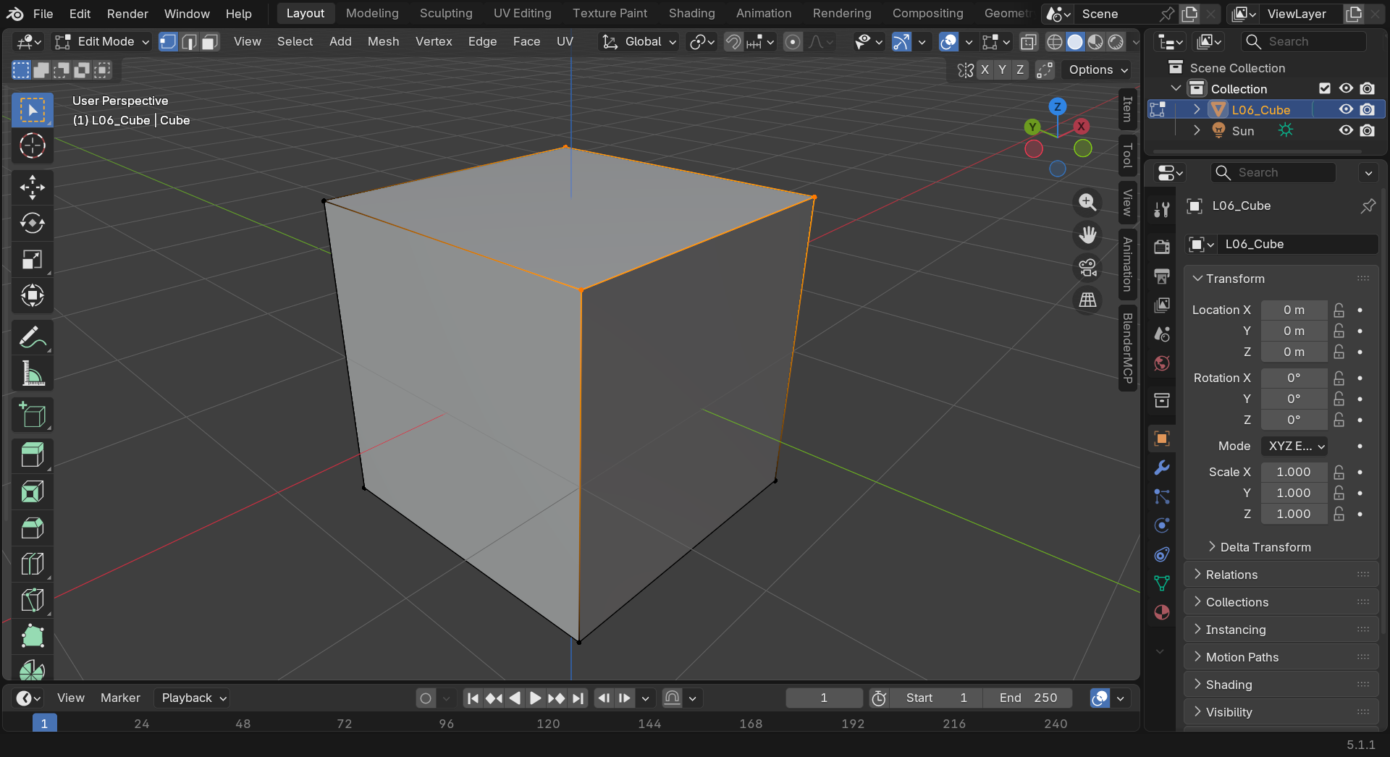Select the Loop Cut tool

pyautogui.click(x=33, y=564)
